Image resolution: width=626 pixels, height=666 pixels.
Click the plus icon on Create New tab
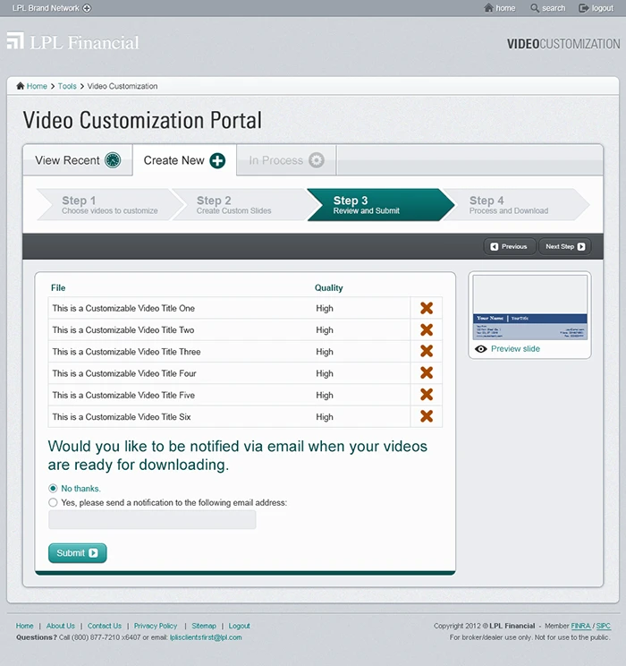217,160
